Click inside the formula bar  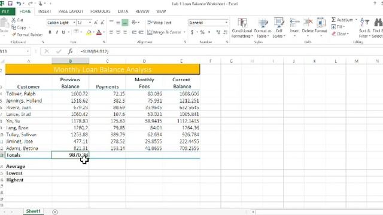(230, 51)
